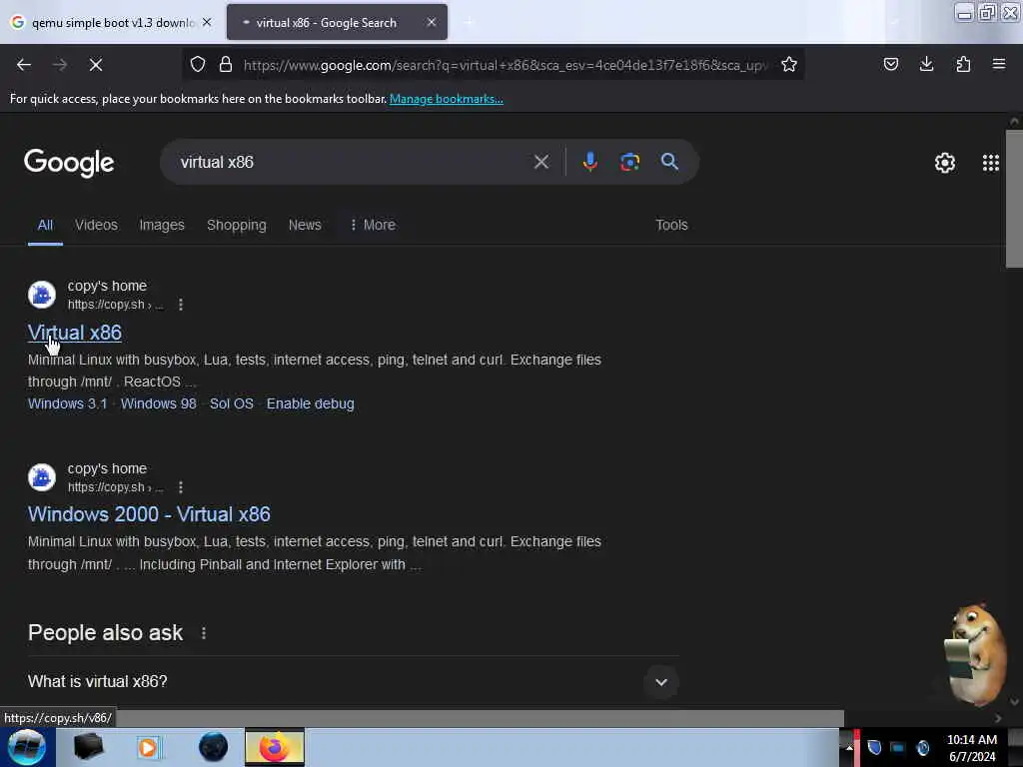Open Firefox from the taskbar
Image resolution: width=1023 pixels, height=767 pixels.
pyautogui.click(x=275, y=747)
